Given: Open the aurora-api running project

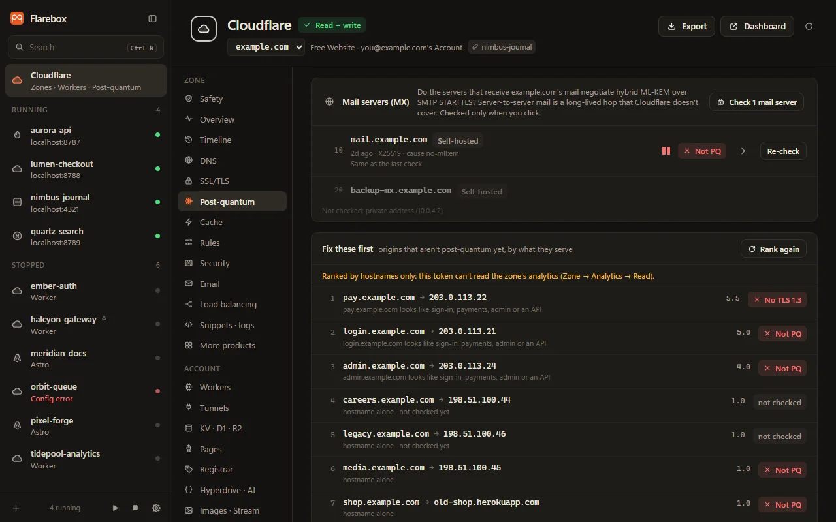Looking at the screenshot, I should (86, 136).
